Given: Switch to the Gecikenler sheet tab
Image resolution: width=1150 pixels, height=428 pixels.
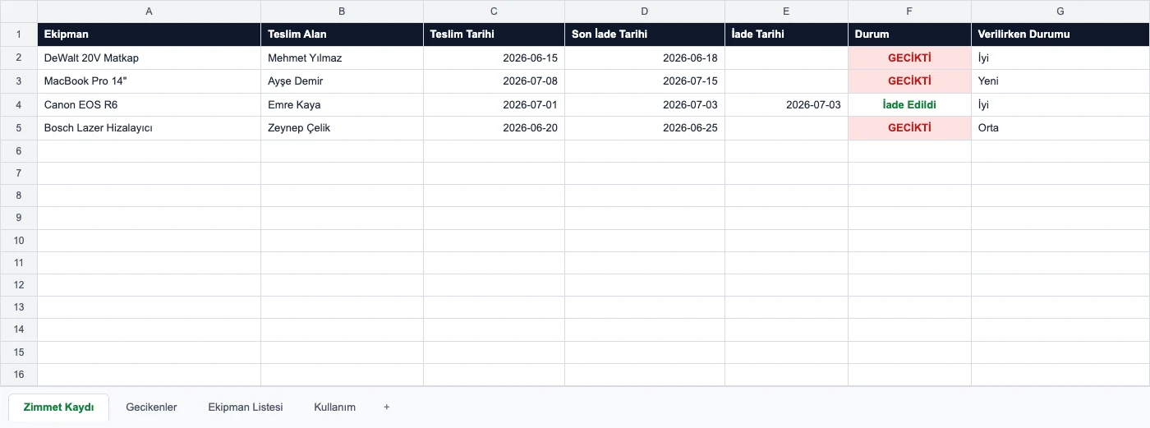Looking at the screenshot, I should pyautogui.click(x=151, y=407).
